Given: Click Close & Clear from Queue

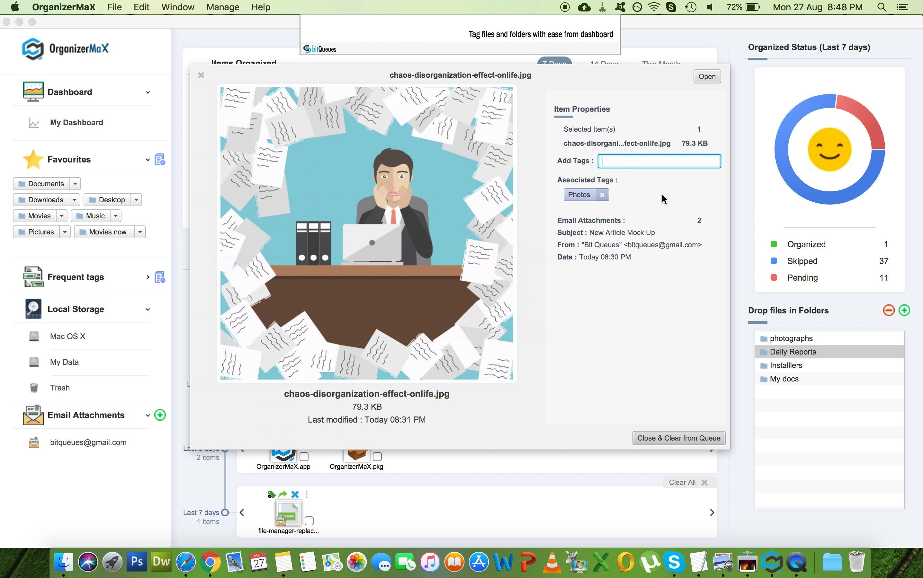Looking at the screenshot, I should pyautogui.click(x=678, y=438).
